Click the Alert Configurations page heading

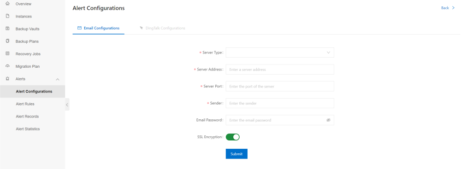pos(99,8)
